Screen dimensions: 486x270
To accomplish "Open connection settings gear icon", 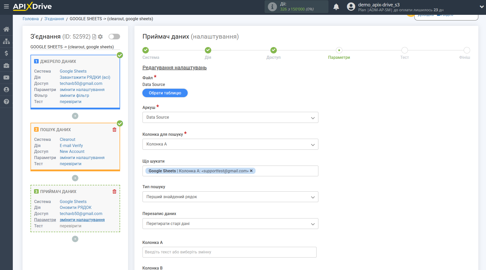I will point(100,37).
